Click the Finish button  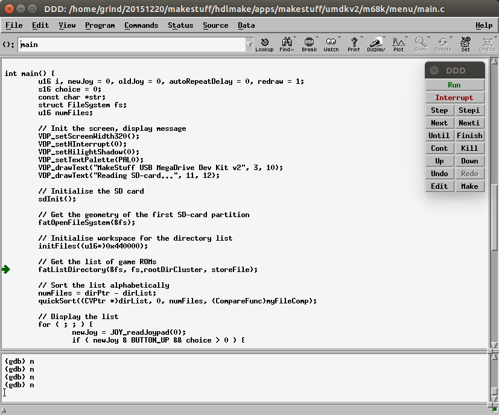tap(469, 136)
